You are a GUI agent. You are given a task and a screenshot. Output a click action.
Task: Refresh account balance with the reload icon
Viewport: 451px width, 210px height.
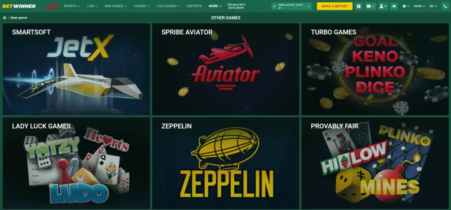click(x=274, y=6)
